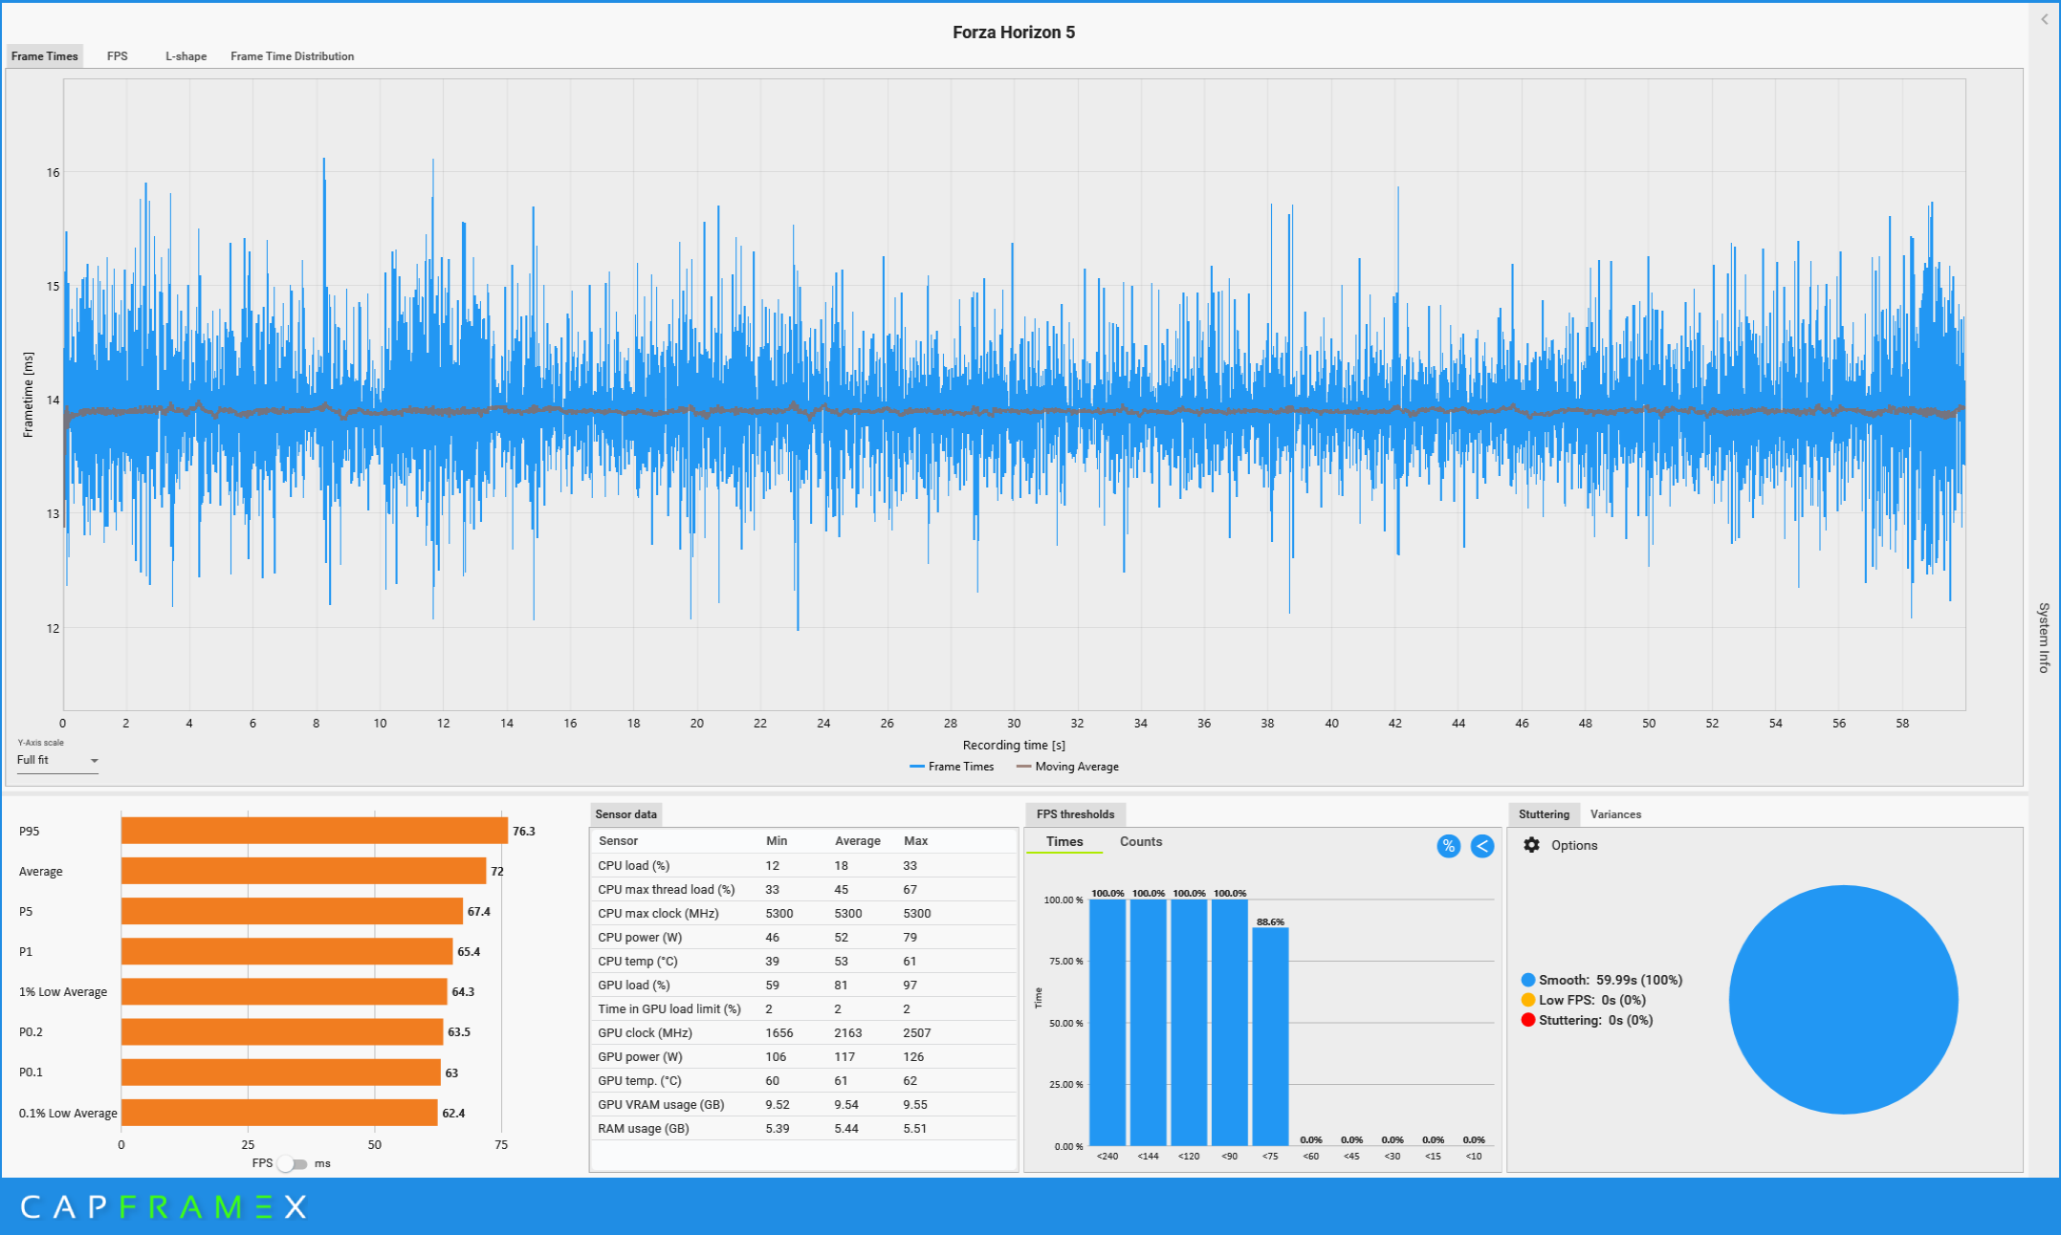
Task: Click the percent display icon in FPS thresholds
Action: point(1448,846)
